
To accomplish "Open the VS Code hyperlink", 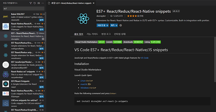I will 145,58.
